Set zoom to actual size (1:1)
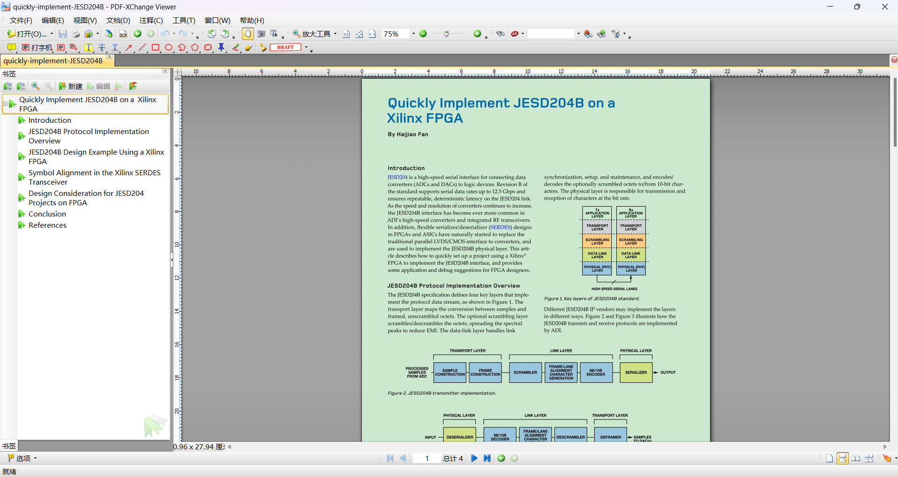Image resolution: width=898 pixels, height=477 pixels. point(346,34)
